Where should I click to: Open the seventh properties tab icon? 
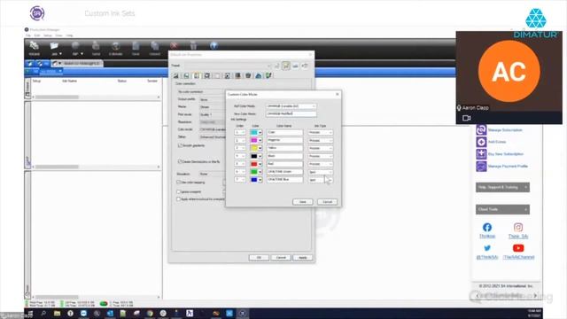pos(238,75)
